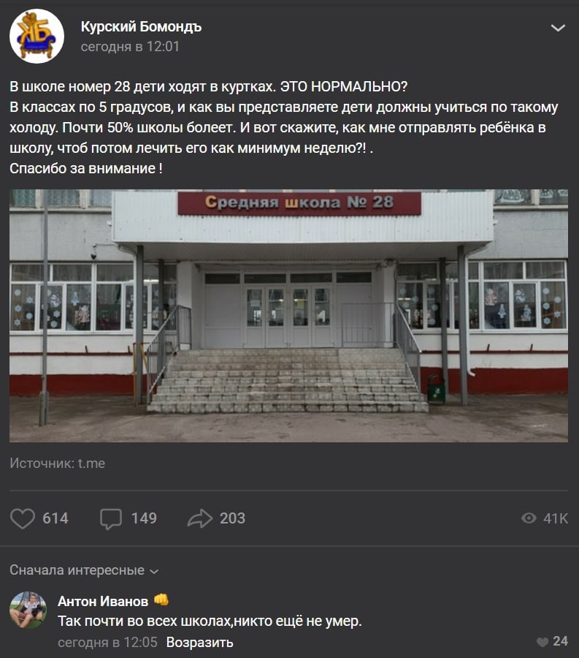This screenshot has height=658, width=579.
Task: Like Anton Ivanov's comment heart
Action: pyautogui.click(x=542, y=642)
